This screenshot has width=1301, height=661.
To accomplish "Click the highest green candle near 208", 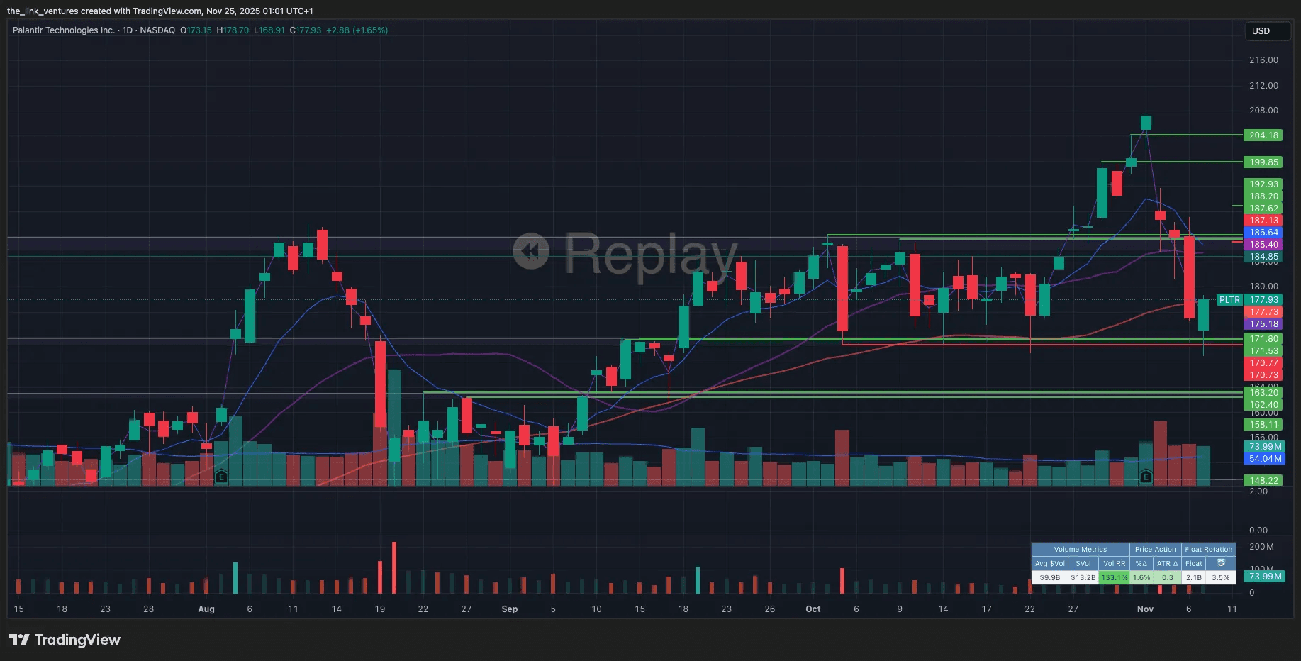I will click(1146, 123).
